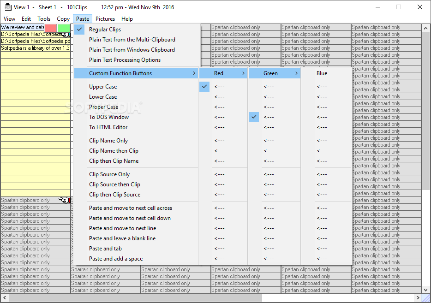The height and width of the screenshot is (303, 431).
Task: Open the Copy menu
Action: [x=63, y=19]
